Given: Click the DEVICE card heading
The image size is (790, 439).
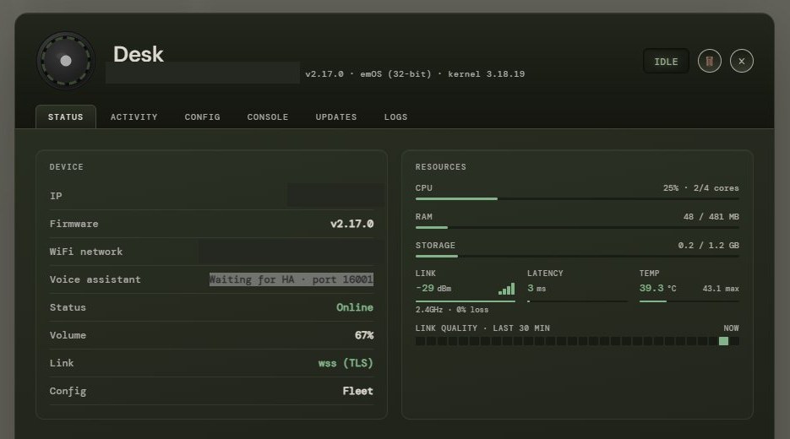Looking at the screenshot, I should [67, 166].
